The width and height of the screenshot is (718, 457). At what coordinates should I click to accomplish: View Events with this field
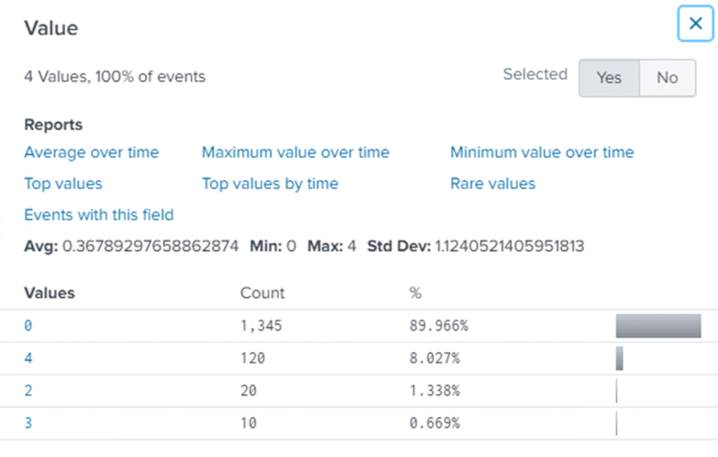point(98,215)
